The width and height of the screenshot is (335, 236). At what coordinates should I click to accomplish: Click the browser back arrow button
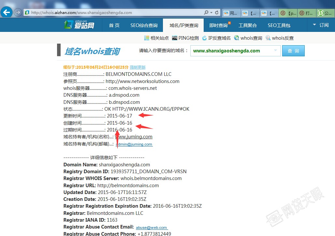tap(7, 12)
